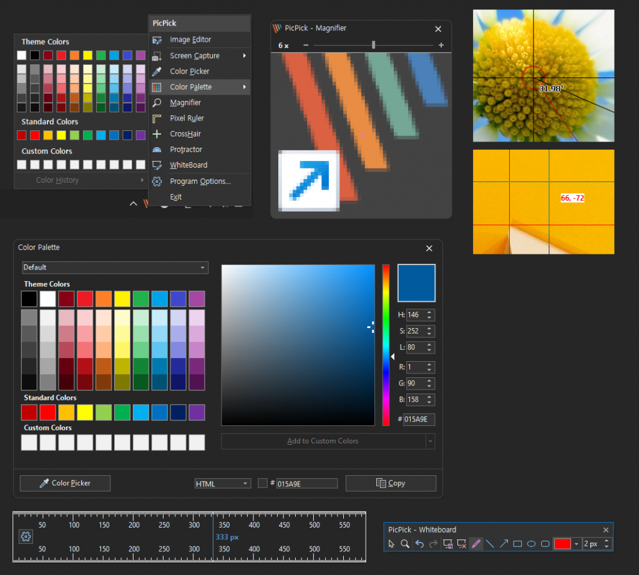639x575 pixels.
Task: Expand the HTML color format dropdown
Action: click(x=222, y=483)
